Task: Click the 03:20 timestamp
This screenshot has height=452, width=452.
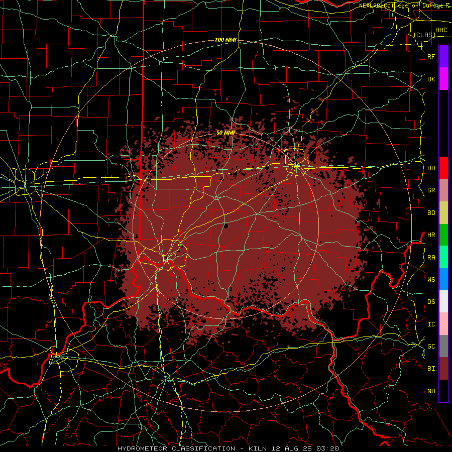Action: point(328,448)
